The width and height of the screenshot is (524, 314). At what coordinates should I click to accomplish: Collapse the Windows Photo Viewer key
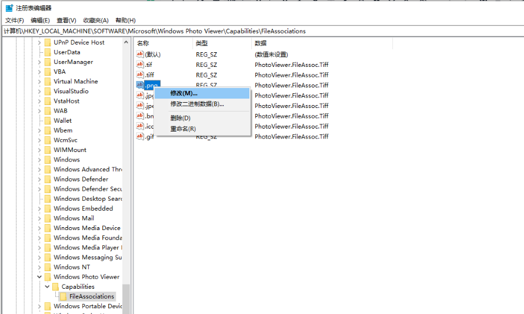(x=39, y=277)
